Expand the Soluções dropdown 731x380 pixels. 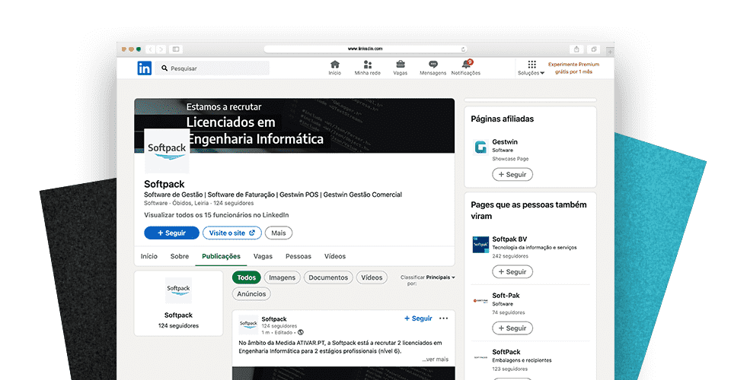[531, 73]
